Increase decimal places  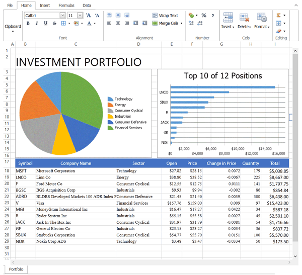[x=191, y=23]
